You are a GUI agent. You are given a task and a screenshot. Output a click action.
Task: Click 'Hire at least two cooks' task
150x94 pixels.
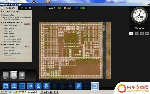(12, 42)
